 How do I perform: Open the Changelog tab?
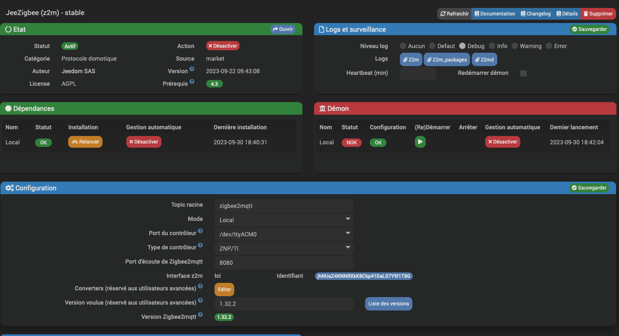(535, 14)
